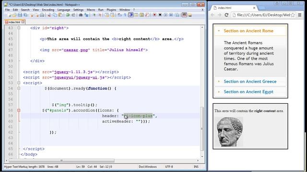Run macro multiple times icon
Viewport: 307px width, 172px height.
tap(171, 15)
